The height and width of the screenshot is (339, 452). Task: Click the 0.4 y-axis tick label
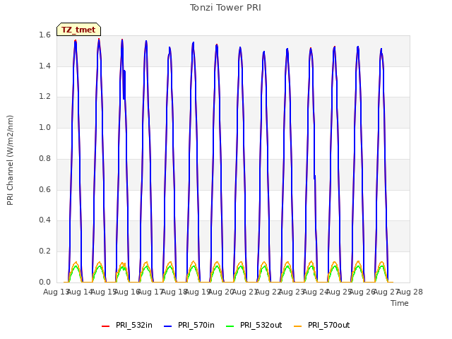(44, 220)
